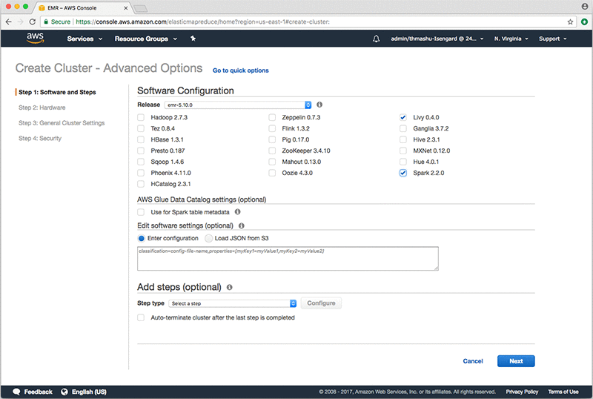The image size is (593, 399).
Task: Check the Zeppelin 0.7.3 checkbox
Action: point(272,117)
